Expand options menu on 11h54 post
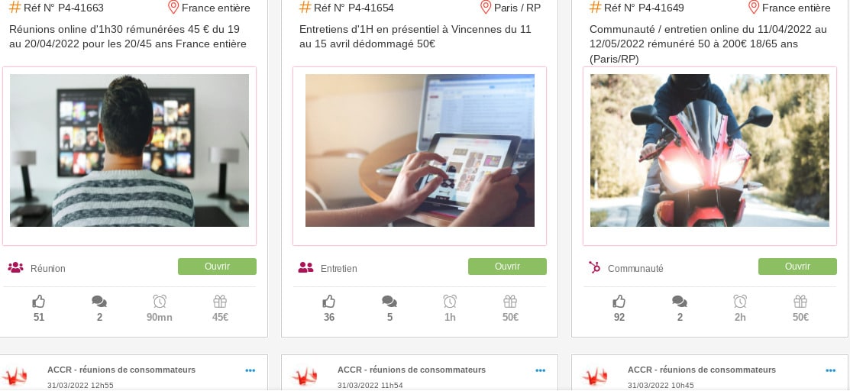The height and width of the screenshot is (391, 850). click(541, 370)
